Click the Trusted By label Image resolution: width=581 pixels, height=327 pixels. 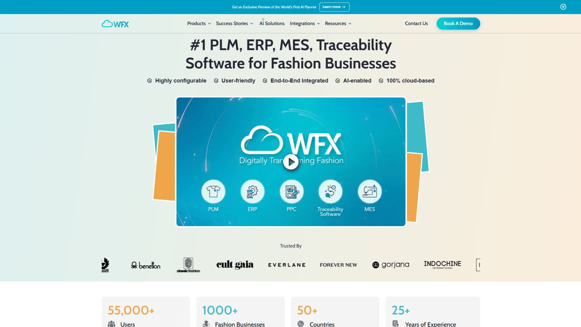[291, 246]
